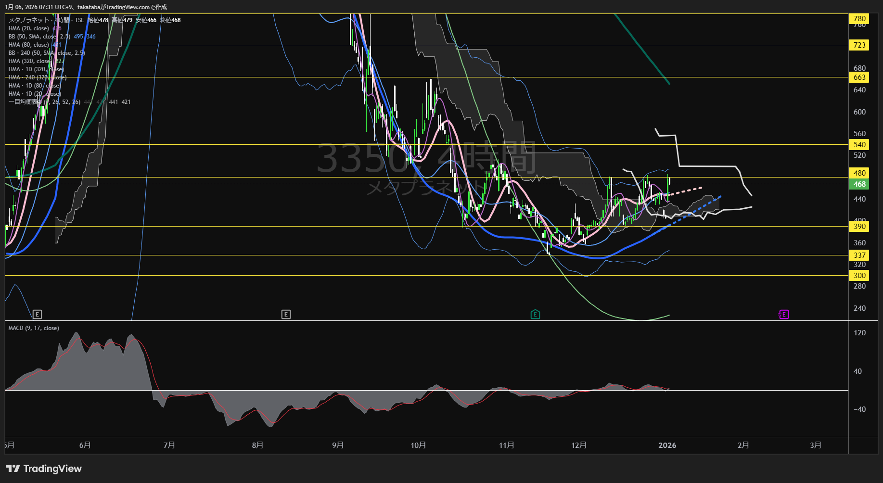Viewport: 883px width, 483px height.
Task: Click the TradingView logo
Action: pos(44,469)
